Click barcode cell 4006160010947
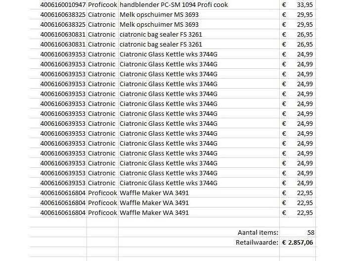This screenshot has width=347, height=261. (x=58, y=4)
